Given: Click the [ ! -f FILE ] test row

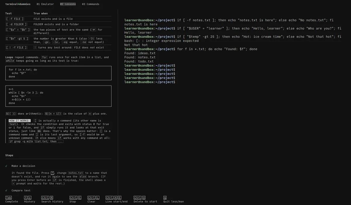Looking at the screenshot, I should 58,47.
